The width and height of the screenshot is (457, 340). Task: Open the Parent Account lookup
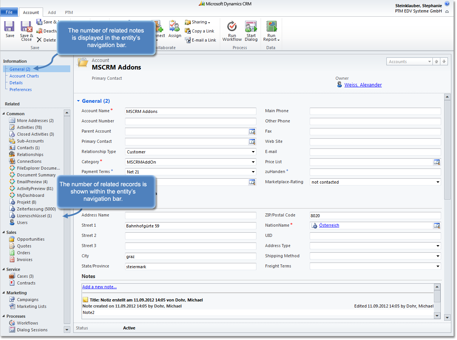(252, 131)
